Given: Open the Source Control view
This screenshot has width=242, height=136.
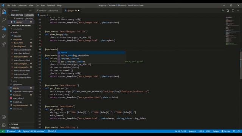Looking at the screenshot, I should 4,28.
